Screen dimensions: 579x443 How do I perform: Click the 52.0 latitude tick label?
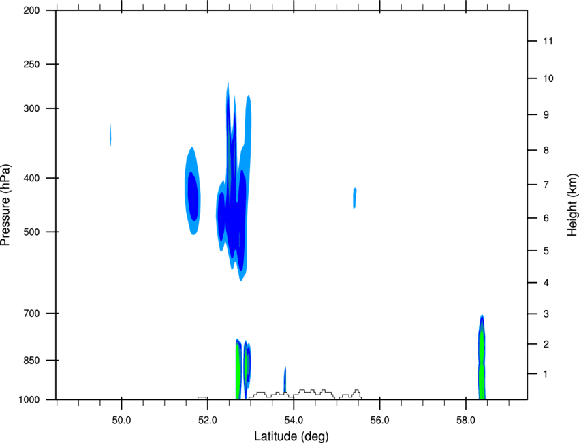[208, 421]
